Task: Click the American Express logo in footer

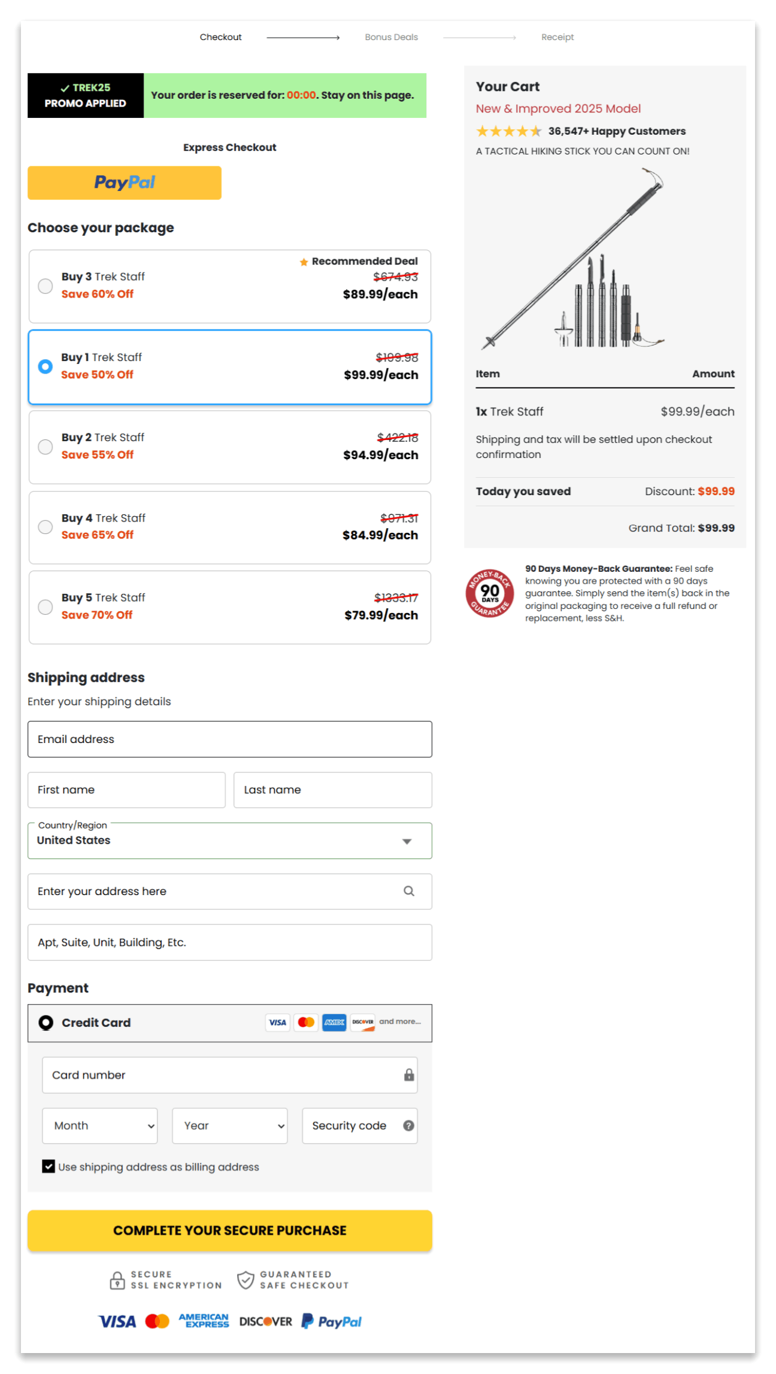Action: [x=204, y=1321]
